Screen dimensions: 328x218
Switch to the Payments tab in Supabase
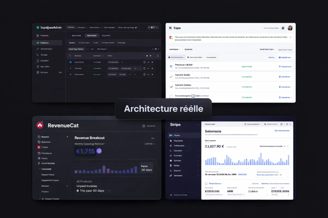point(106,36)
